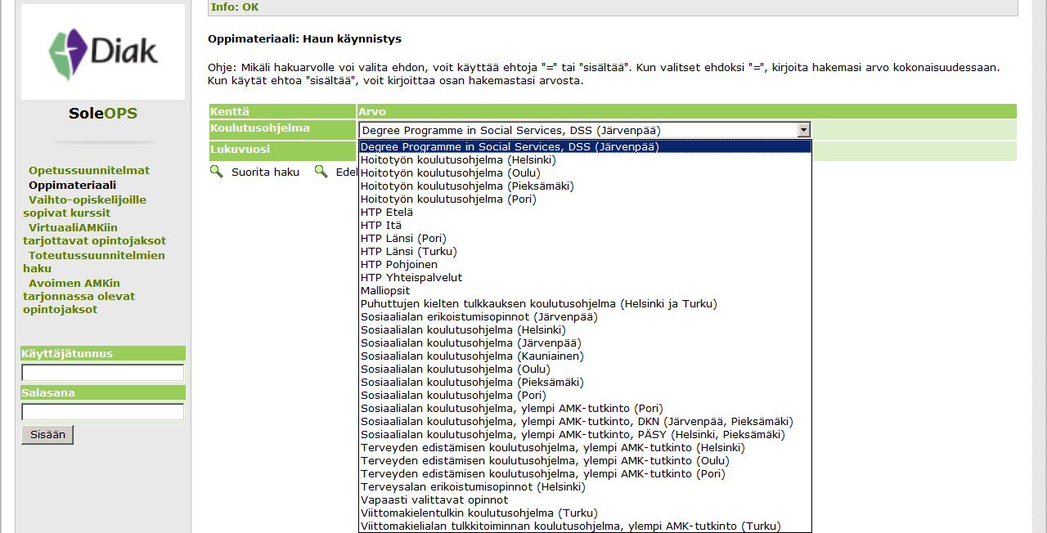Choose Terveyden edistämisen ylempi AMK-tutkinto (Pori)
The width and height of the screenshot is (1047, 533).
coord(585,474)
